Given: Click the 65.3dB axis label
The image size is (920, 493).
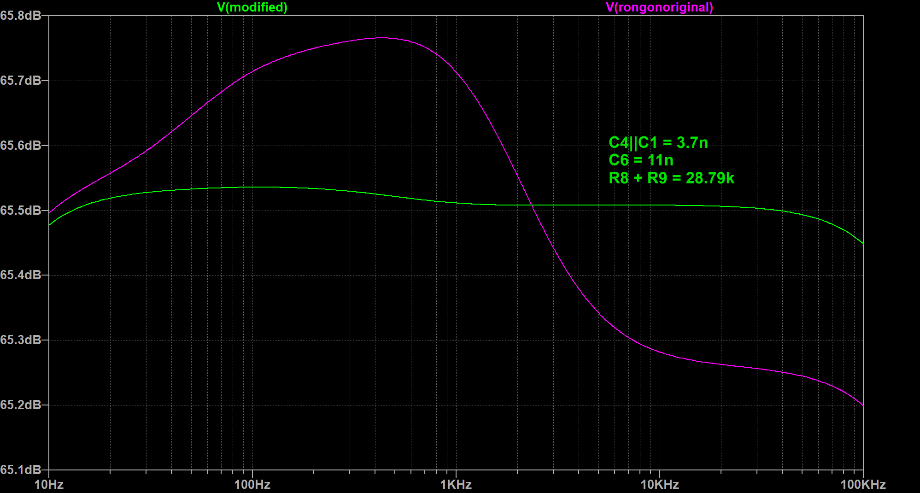Looking at the screenshot, I should [x=21, y=340].
